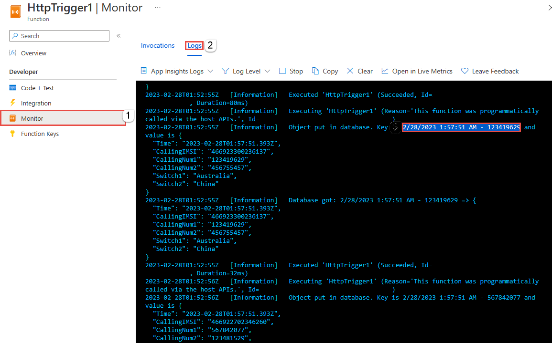This screenshot has width=552, height=344.
Task: Click the App Insights Logs icon
Action: [x=143, y=71]
